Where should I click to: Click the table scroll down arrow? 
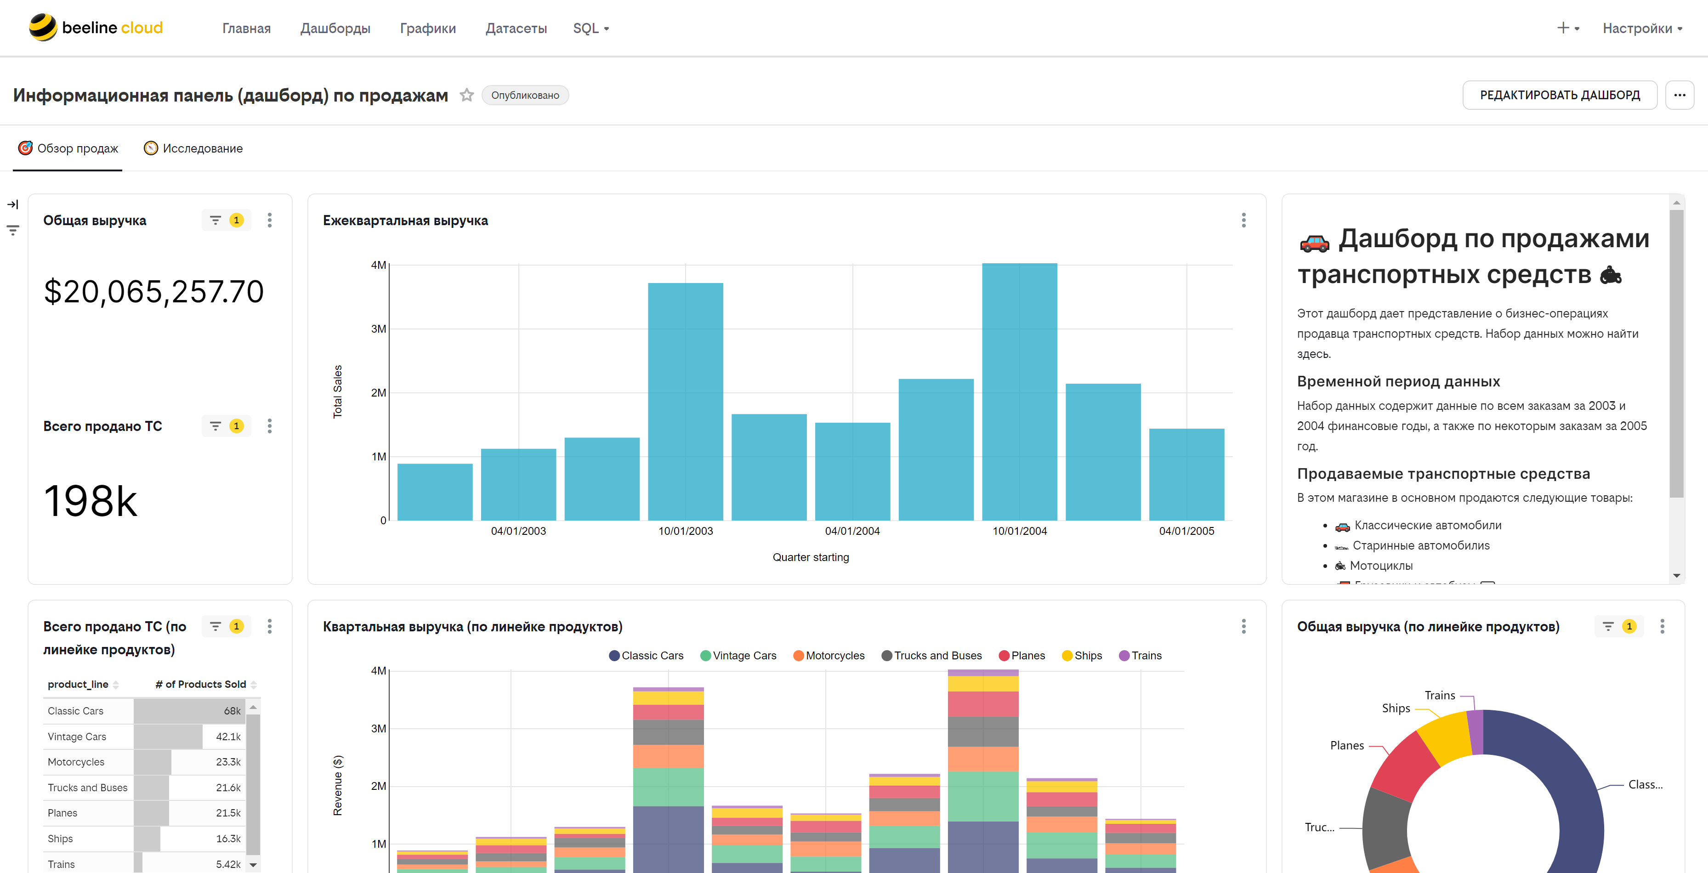pyautogui.click(x=253, y=865)
